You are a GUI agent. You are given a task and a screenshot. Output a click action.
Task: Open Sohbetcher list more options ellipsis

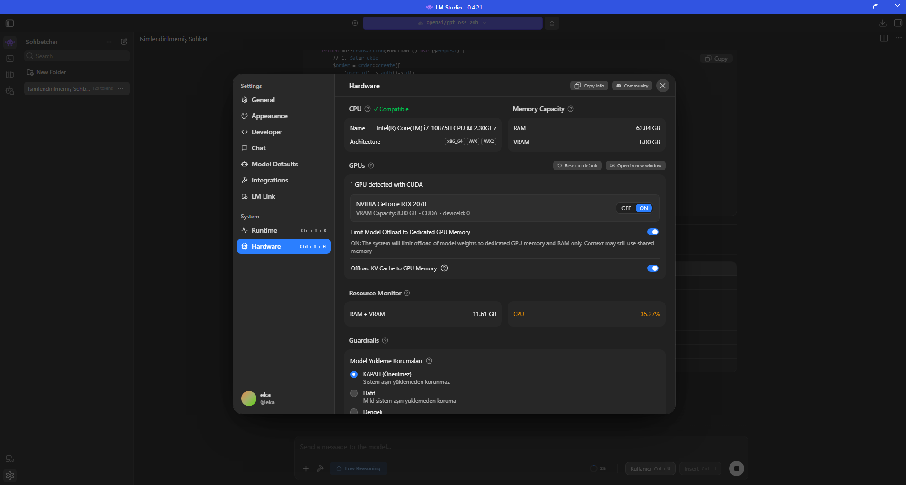pos(109,42)
